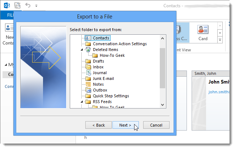Click the Drafts folder icon
Screen dimensions: 235x149
(x=88, y=61)
